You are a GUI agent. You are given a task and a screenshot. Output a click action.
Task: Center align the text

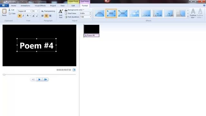[46, 16]
